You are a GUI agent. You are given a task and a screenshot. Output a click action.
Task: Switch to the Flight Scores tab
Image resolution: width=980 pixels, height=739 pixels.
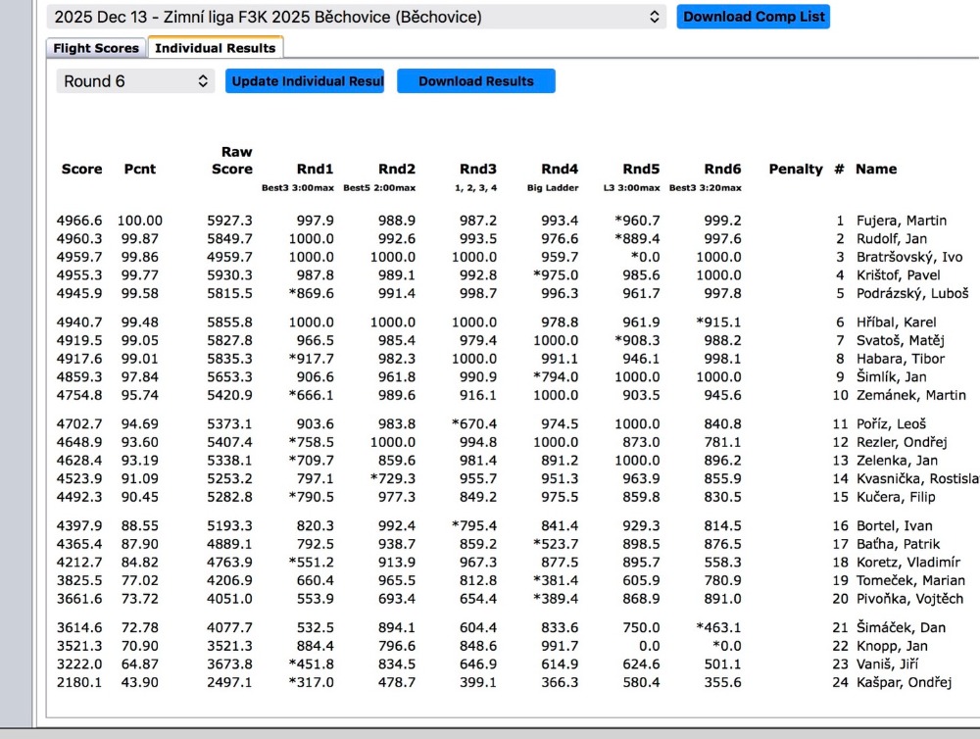click(x=96, y=48)
